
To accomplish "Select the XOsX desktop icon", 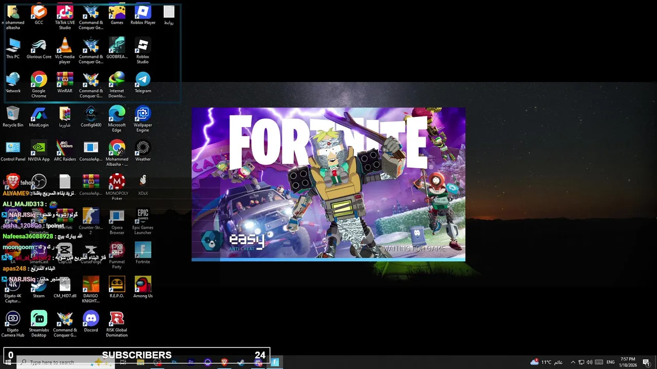I will point(143,186).
